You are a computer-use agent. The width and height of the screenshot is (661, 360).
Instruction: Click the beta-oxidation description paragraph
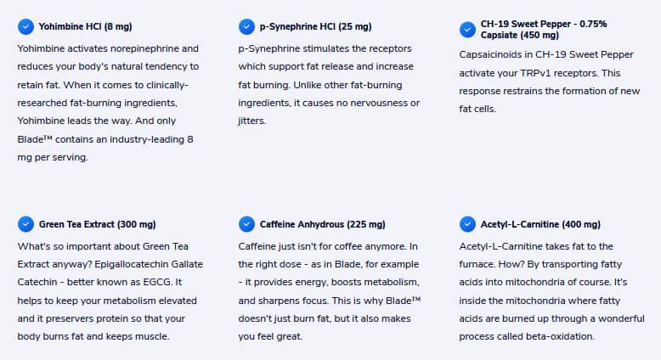point(551,291)
